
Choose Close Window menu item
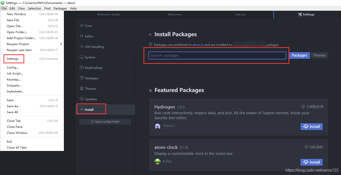[x=32, y=133]
